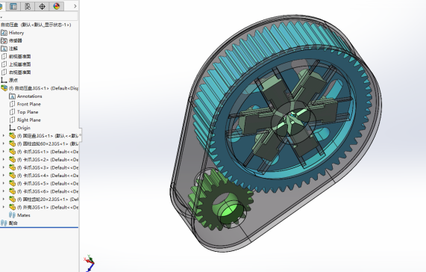Click part icon of 圆柱齿轮60×2.IGS<1>
Image resolution: width=426 pixels, height=272 pixels.
tap(12, 143)
